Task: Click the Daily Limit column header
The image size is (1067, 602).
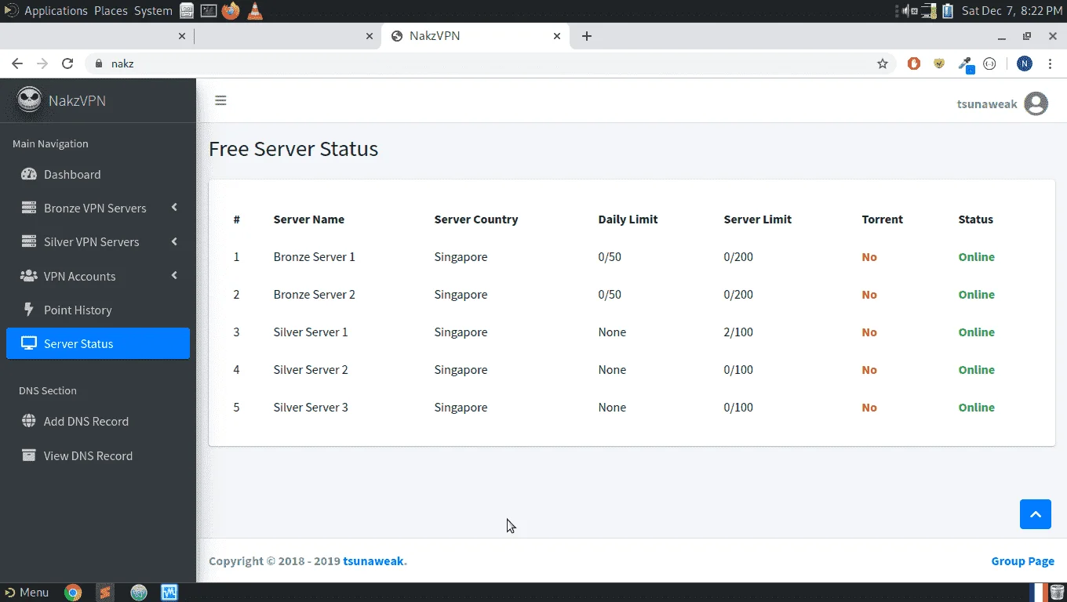Action: pyautogui.click(x=628, y=219)
